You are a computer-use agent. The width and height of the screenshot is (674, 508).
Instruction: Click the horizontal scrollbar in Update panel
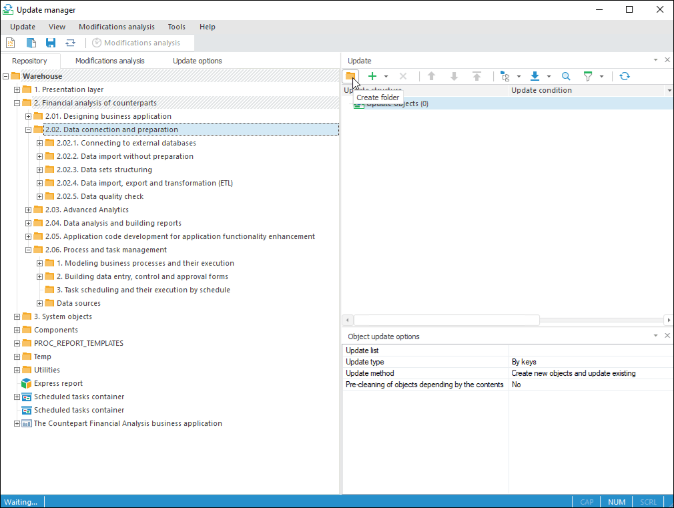446,320
